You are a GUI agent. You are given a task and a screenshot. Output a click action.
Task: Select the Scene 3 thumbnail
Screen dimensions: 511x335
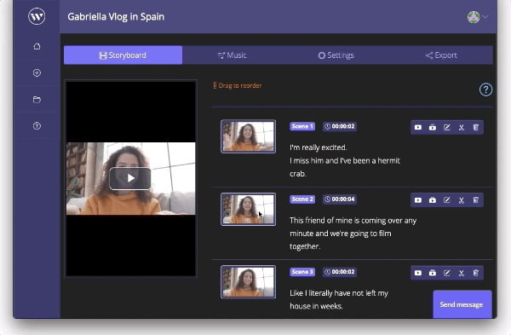(248, 282)
